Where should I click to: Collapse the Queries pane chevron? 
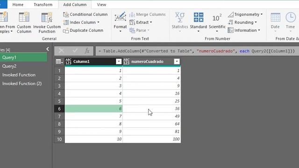click(x=48, y=49)
